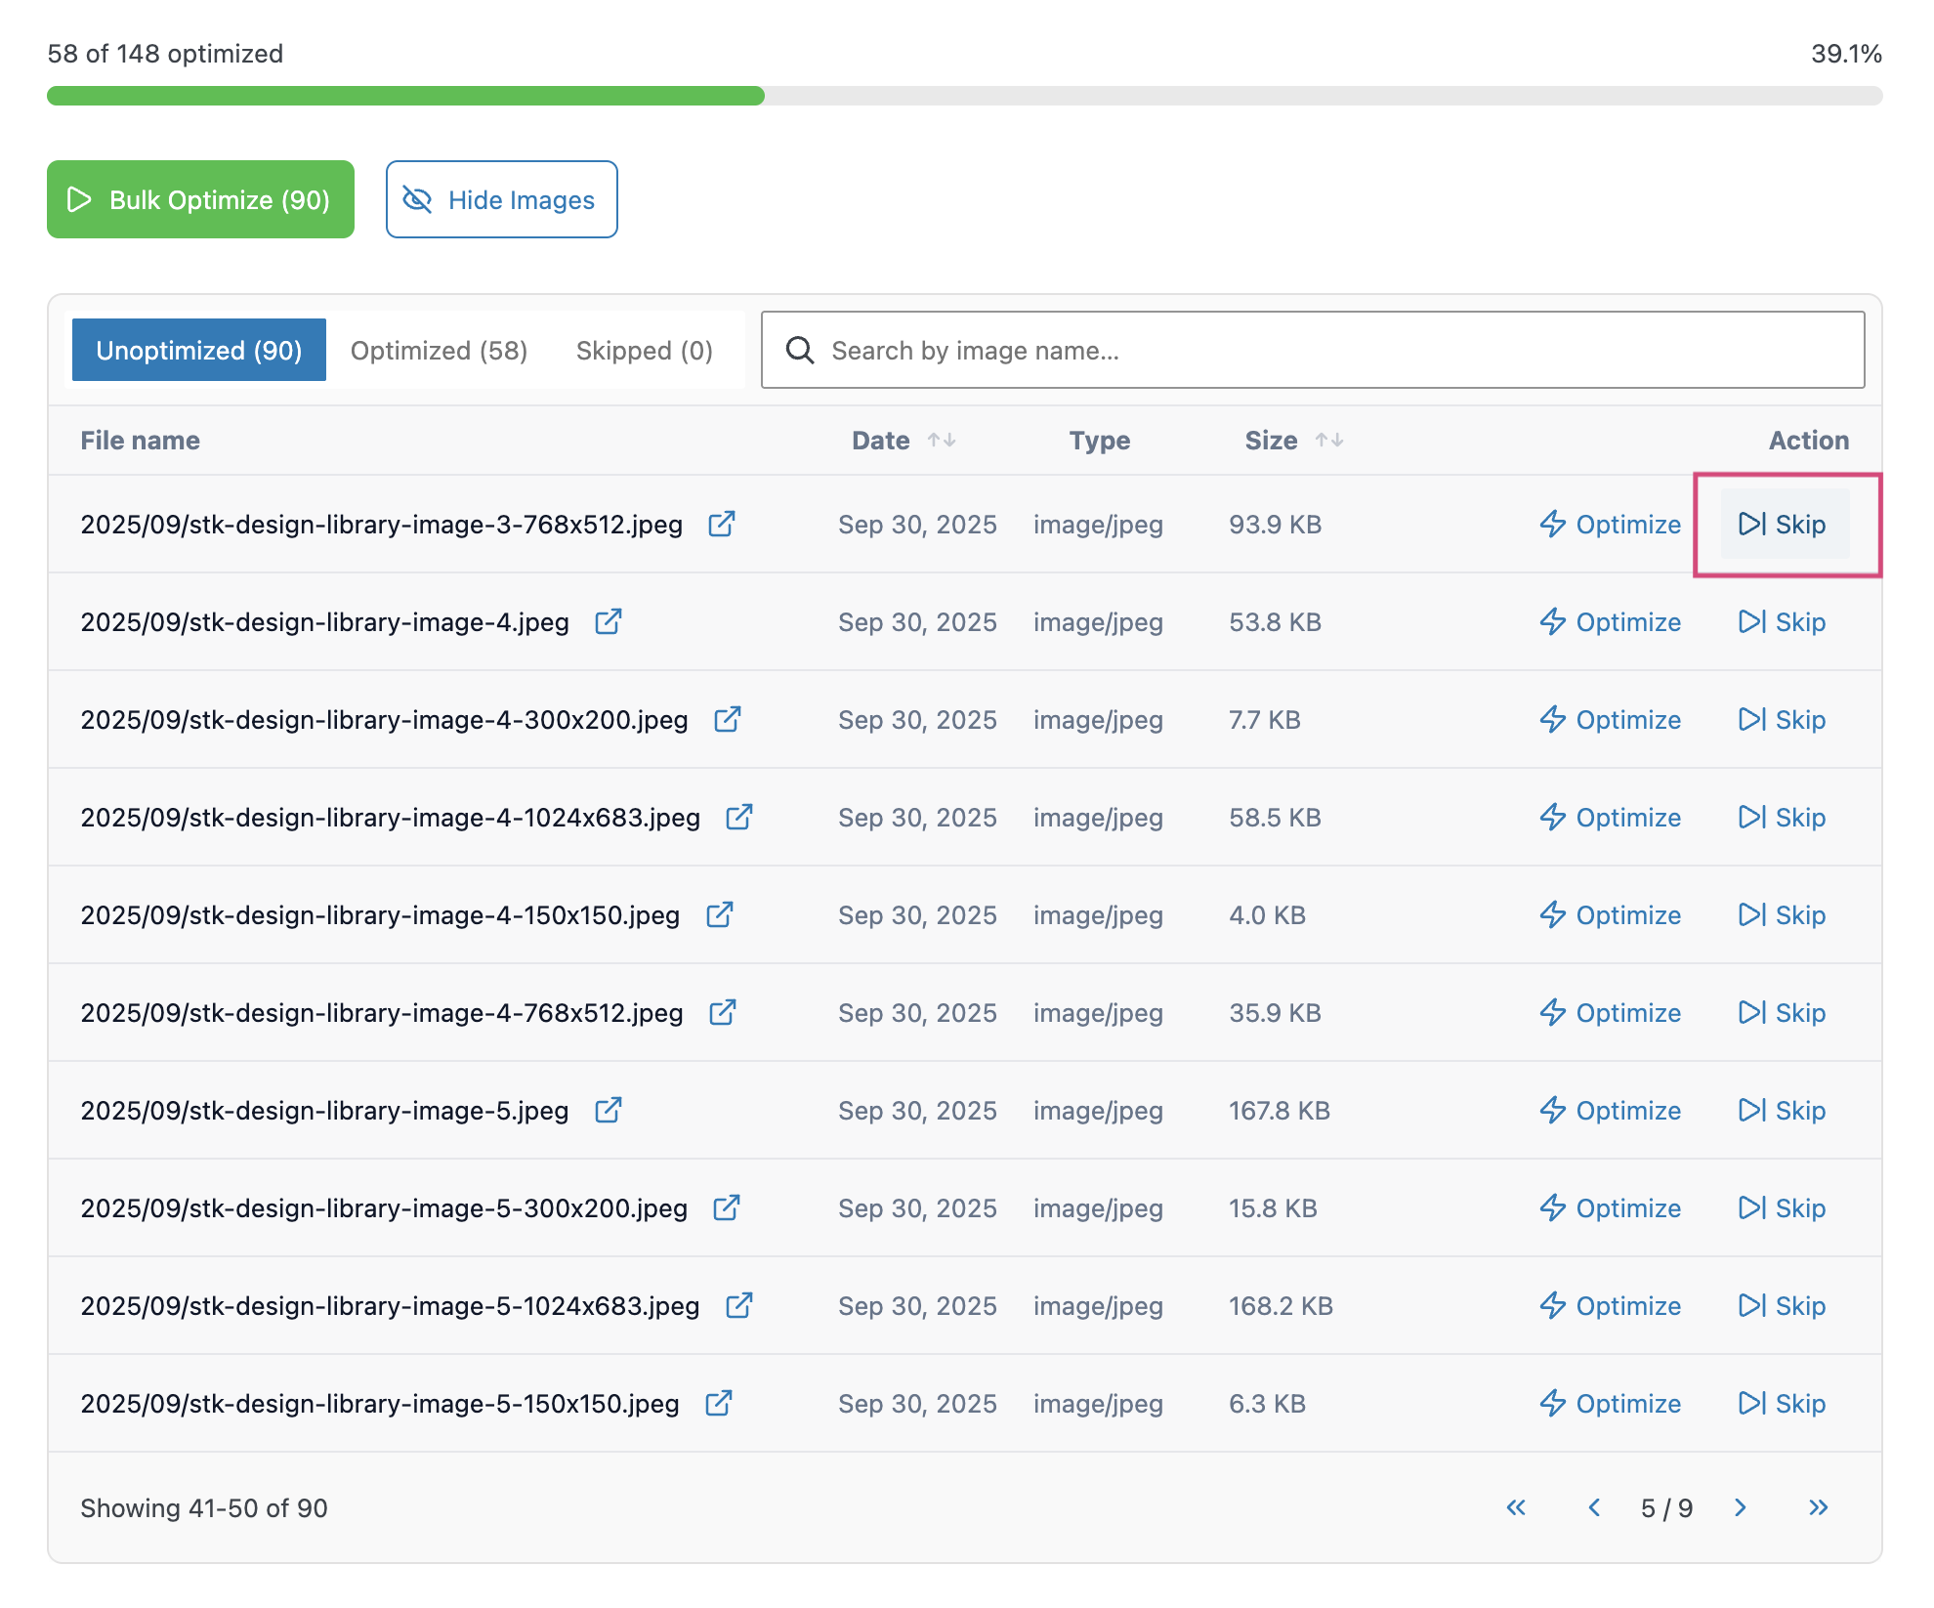Open external link for stk-design-library-image-4.jpeg
The height and width of the screenshot is (1608, 1934).
pos(608,622)
